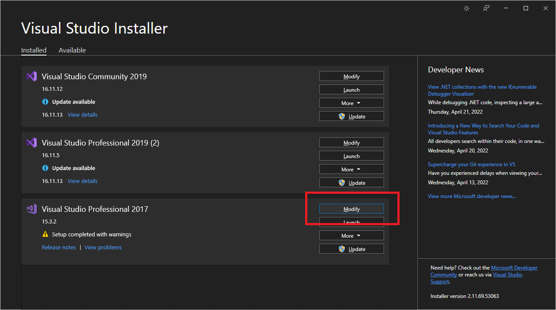The width and height of the screenshot is (556, 310).
Task: Launch Visual Studio Community 2019
Action: click(351, 89)
